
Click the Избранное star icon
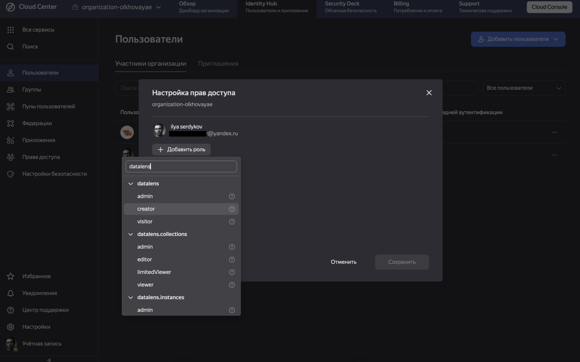10,276
